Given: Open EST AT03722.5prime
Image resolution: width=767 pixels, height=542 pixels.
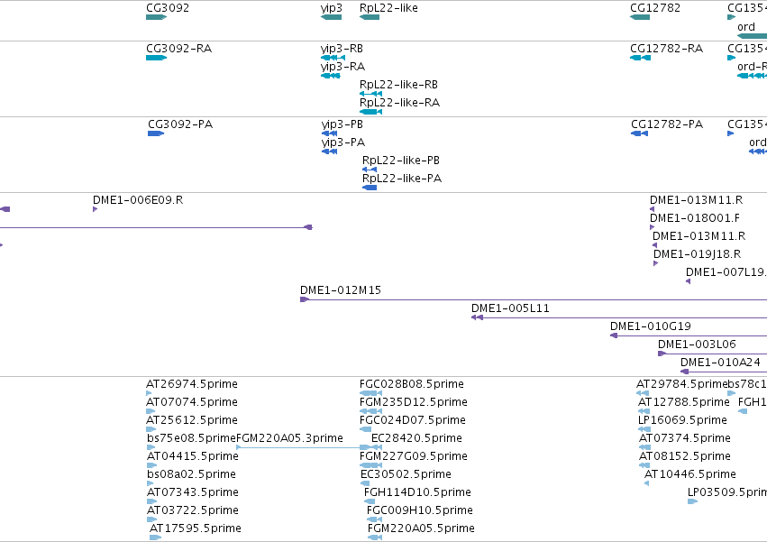Looking at the screenshot, I should tap(192, 511).
